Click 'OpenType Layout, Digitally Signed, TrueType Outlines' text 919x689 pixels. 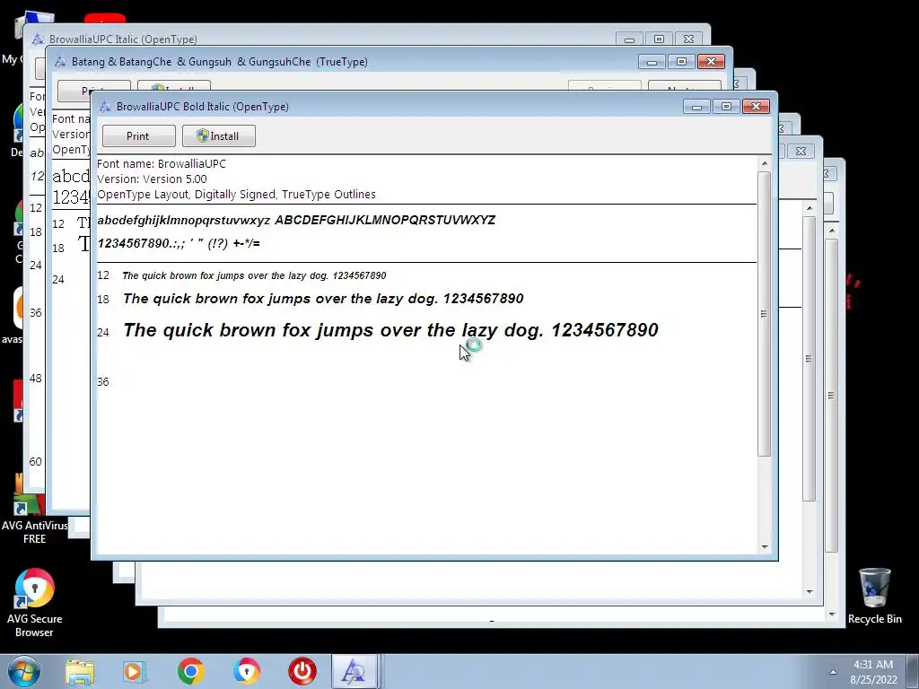pos(236,194)
